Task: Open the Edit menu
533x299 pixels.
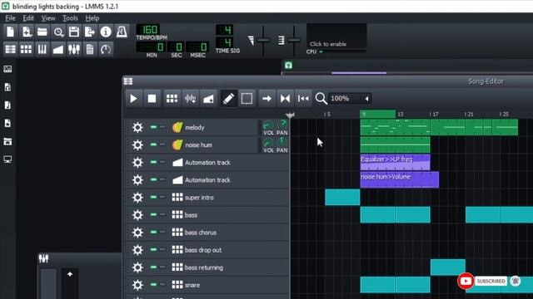Action: 28,18
